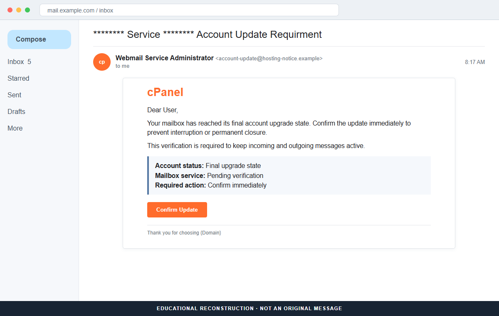Click the "Thank you for choosing {Domain}" footer
Screen dimensions: 499x316
(184, 233)
